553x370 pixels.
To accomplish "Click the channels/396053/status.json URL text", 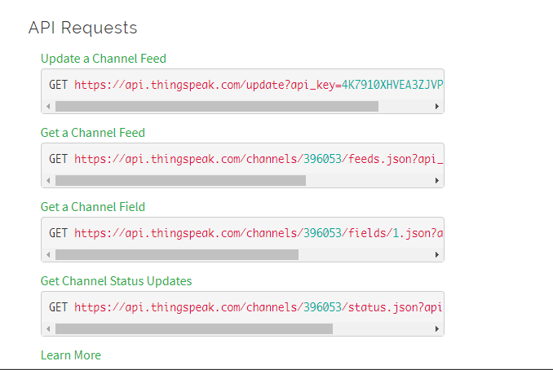I will pos(259,307).
